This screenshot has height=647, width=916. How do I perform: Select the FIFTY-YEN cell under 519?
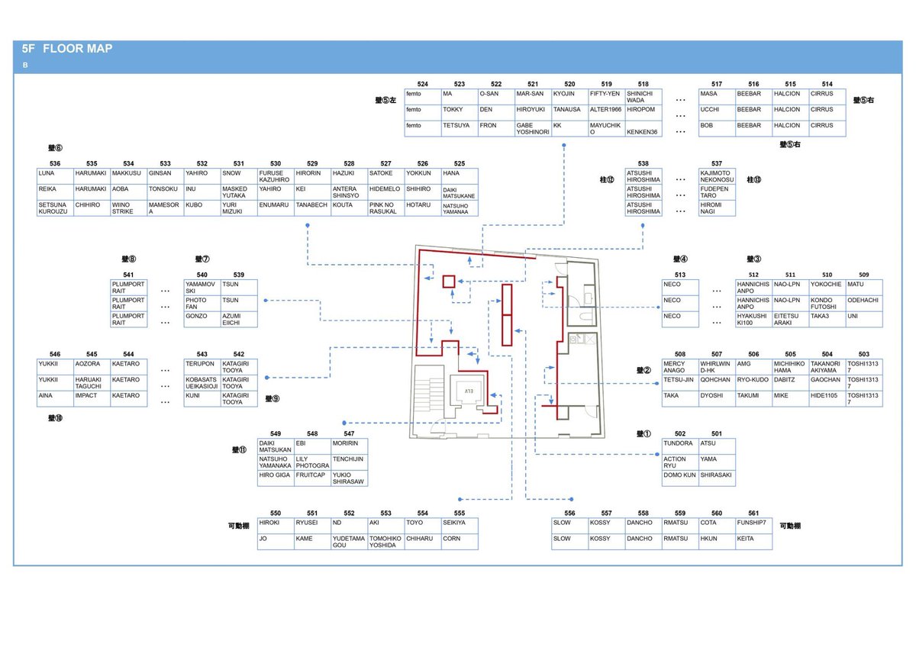(x=607, y=97)
